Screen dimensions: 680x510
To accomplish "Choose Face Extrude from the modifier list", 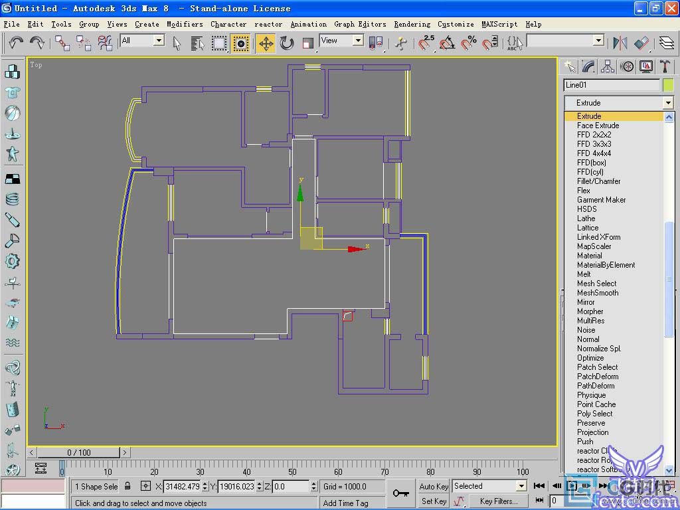I will point(598,126).
